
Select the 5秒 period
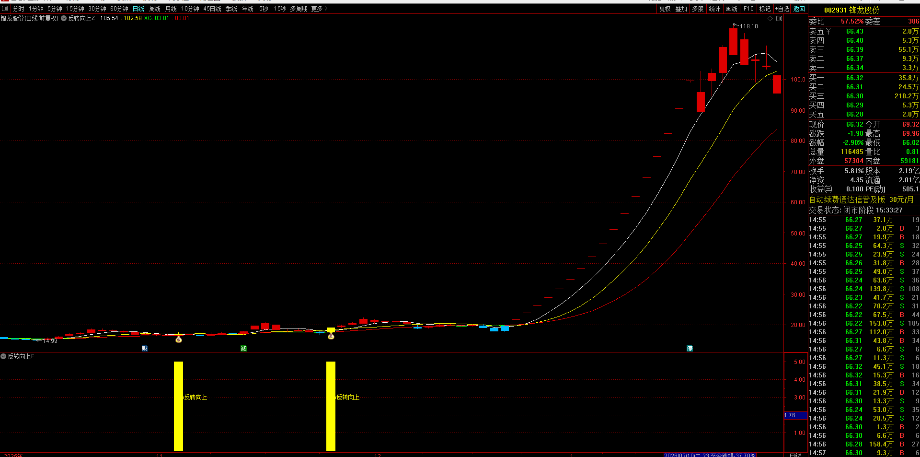pos(264,9)
